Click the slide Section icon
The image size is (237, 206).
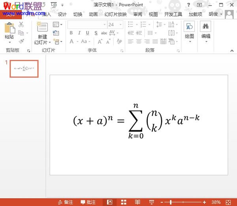tap(56, 41)
